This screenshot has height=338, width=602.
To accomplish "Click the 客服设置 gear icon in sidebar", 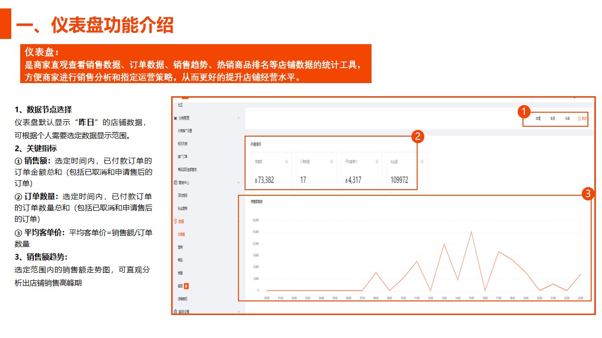I will pyautogui.click(x=175, y=311).
